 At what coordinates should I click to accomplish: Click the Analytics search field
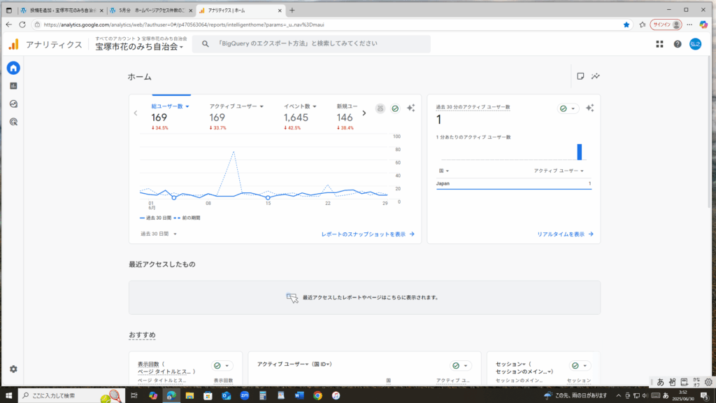pos(311,44)
